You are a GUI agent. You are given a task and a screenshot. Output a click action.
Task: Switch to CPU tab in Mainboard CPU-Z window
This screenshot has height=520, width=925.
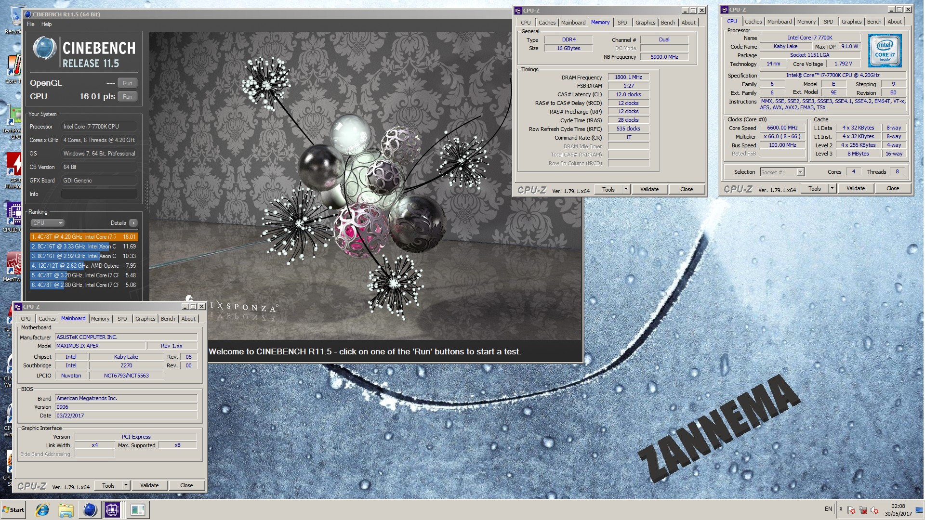[26, 319]
